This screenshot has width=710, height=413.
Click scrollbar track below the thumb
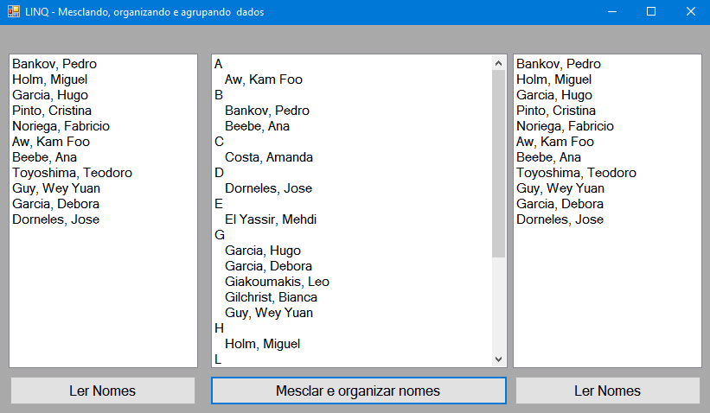point(498,304)
